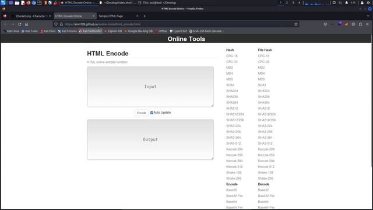Click inside the Input text area
This screenshot has width=373, height=210.
pos(150,87)
